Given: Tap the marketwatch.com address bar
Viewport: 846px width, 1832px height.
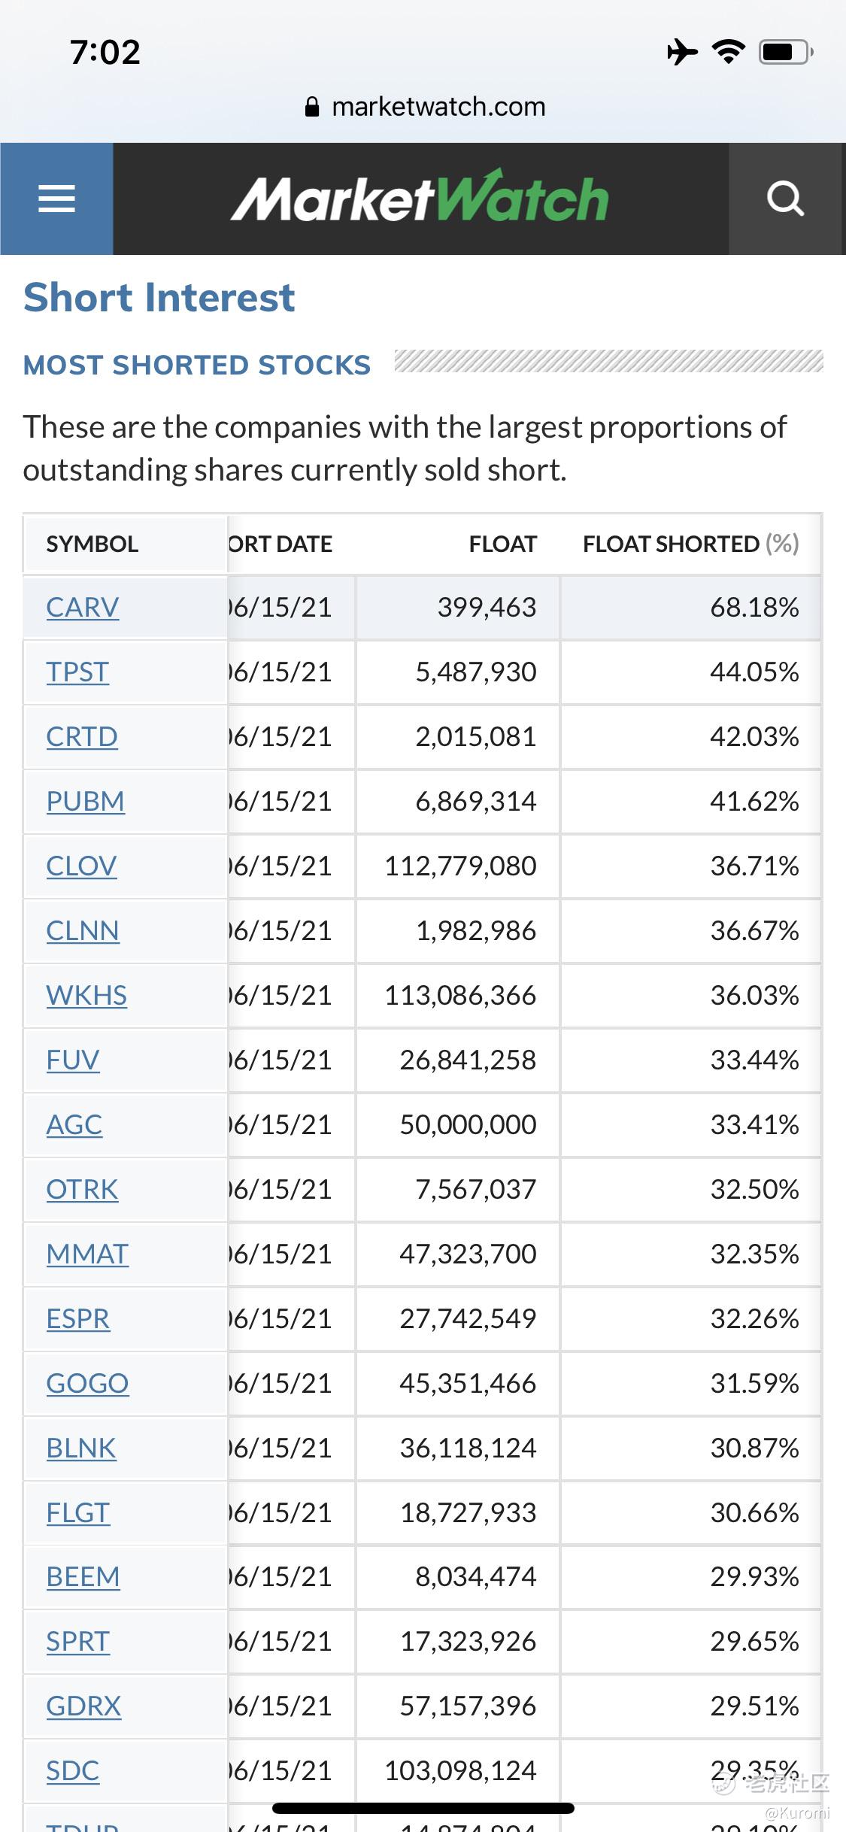Looking at the screenshot, I should pyautogui.click(x=425, y=107).
